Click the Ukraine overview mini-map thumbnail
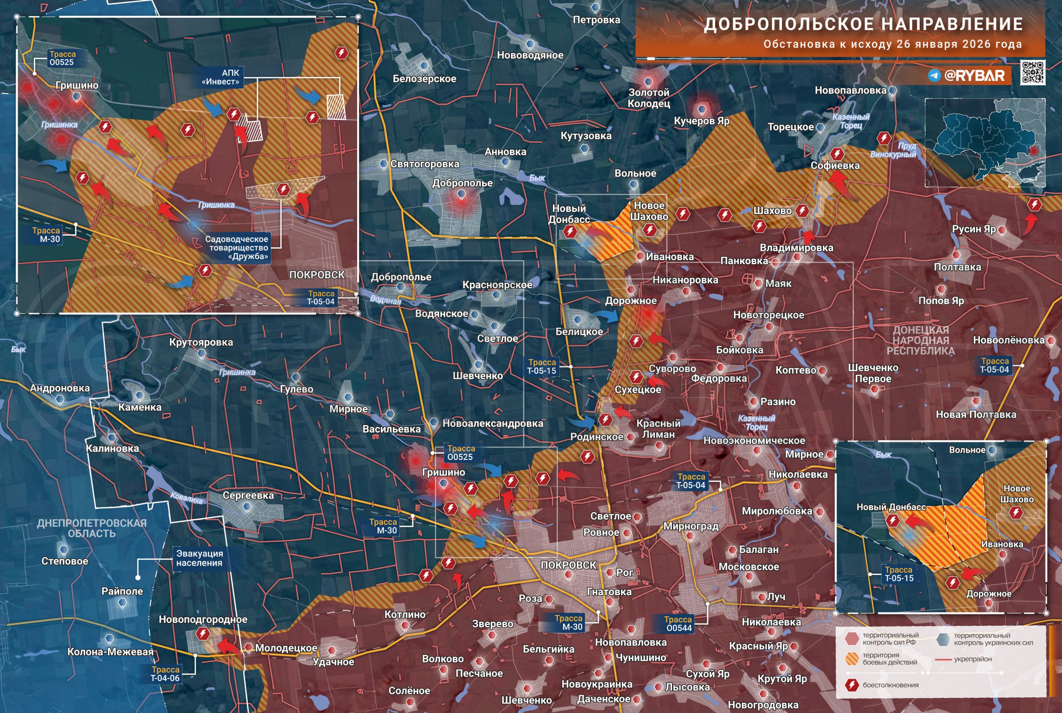Image resolution: width=1062 pixels, height=713 pixels. tap(985, 143)
